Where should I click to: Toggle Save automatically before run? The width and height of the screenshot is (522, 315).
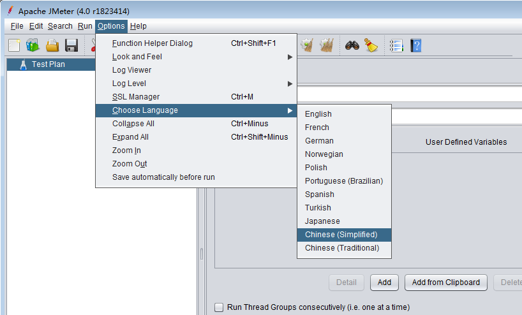point(196,177)
